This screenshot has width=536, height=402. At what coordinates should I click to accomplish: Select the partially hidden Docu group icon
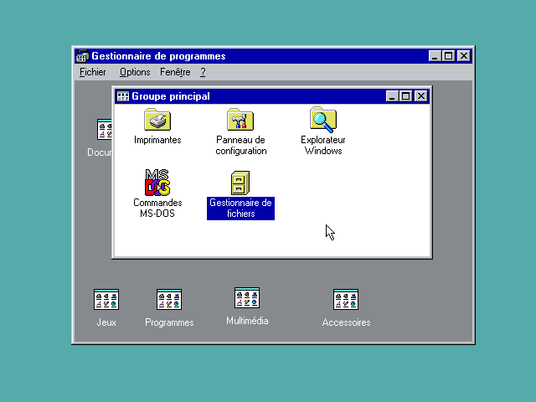click(x=104, y=130)
